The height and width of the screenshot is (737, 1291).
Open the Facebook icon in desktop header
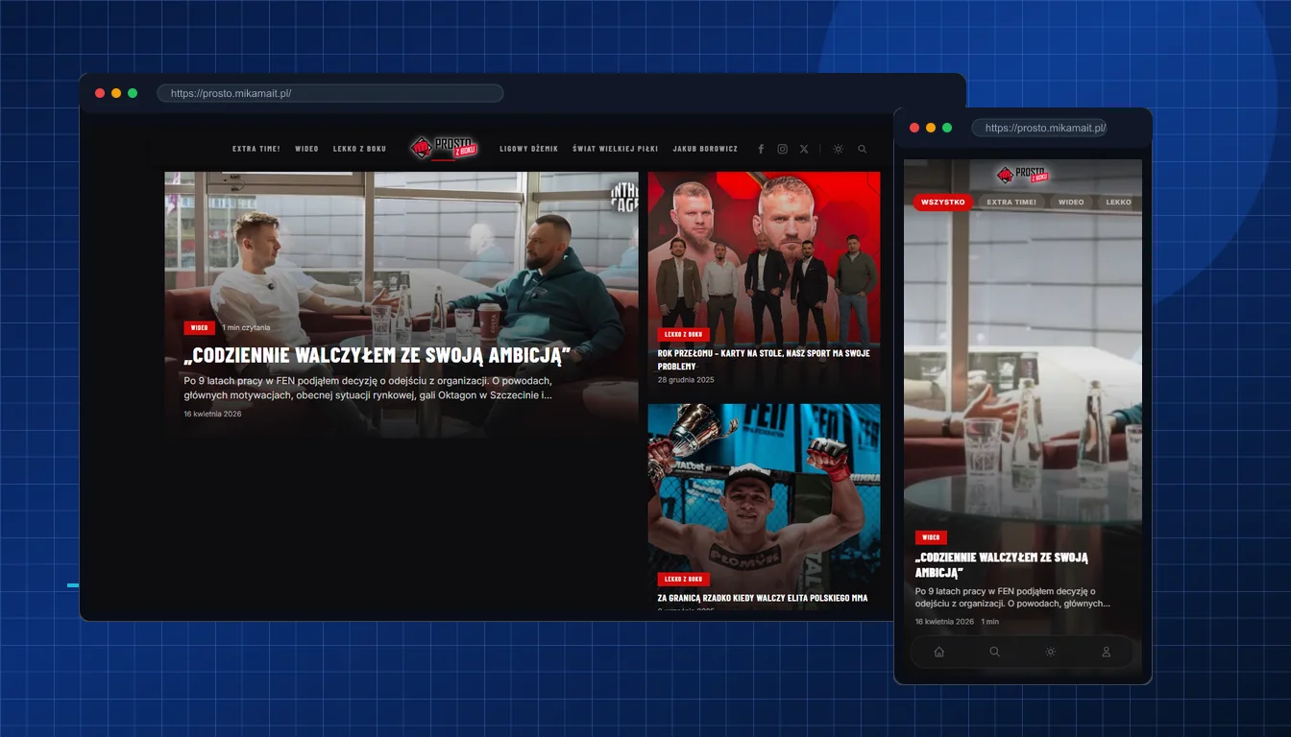coord(761,149)
